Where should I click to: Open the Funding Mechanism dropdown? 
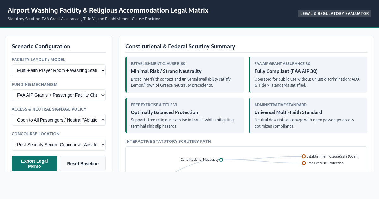[x=59, y=95]
